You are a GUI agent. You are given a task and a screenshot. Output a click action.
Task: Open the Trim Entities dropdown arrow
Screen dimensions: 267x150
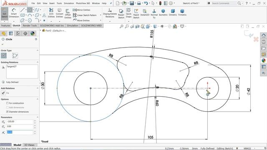tap(51, 21)
